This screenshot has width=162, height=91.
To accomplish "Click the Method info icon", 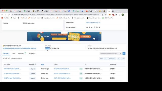I will [x=35, y=64].
